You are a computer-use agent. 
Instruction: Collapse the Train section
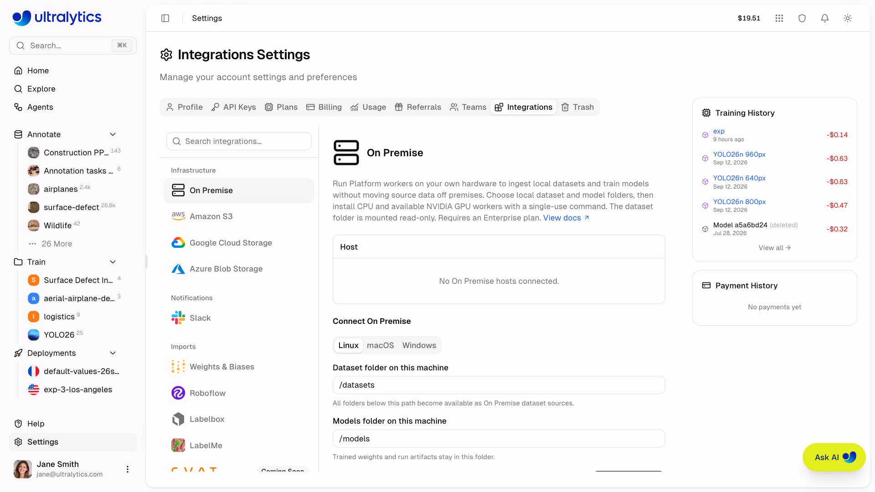pyautogui.click(x=113, y=262)
